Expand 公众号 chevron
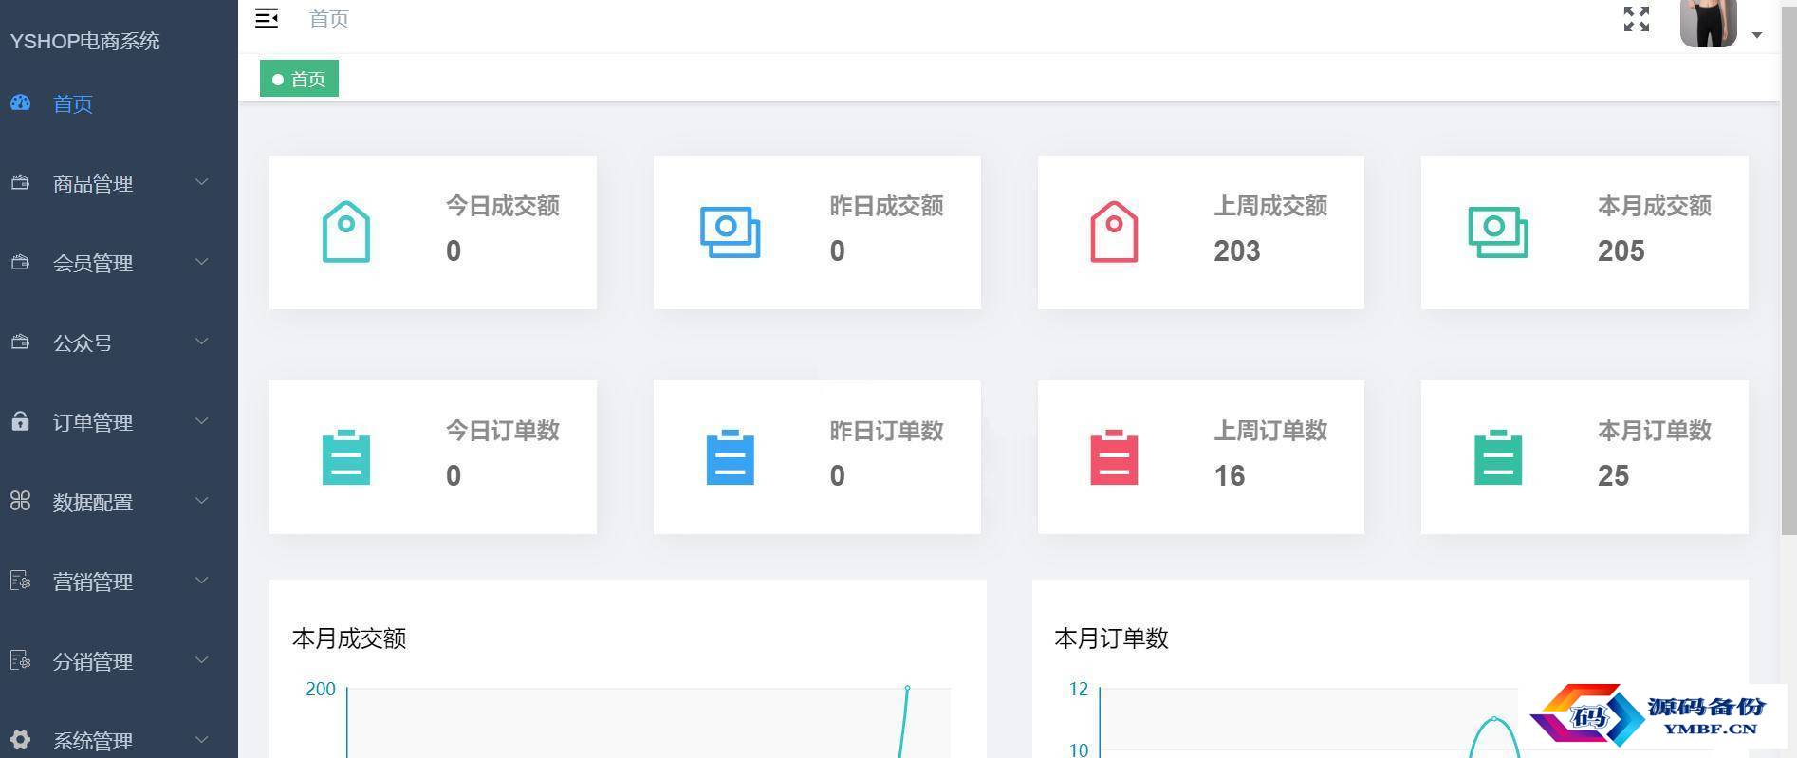Viewport: 1797px width, 758px height. (x=201, y=342)
